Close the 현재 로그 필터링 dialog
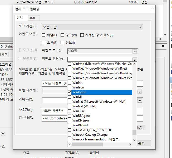The height and width of the screenshot is (158, 172). 151,9
